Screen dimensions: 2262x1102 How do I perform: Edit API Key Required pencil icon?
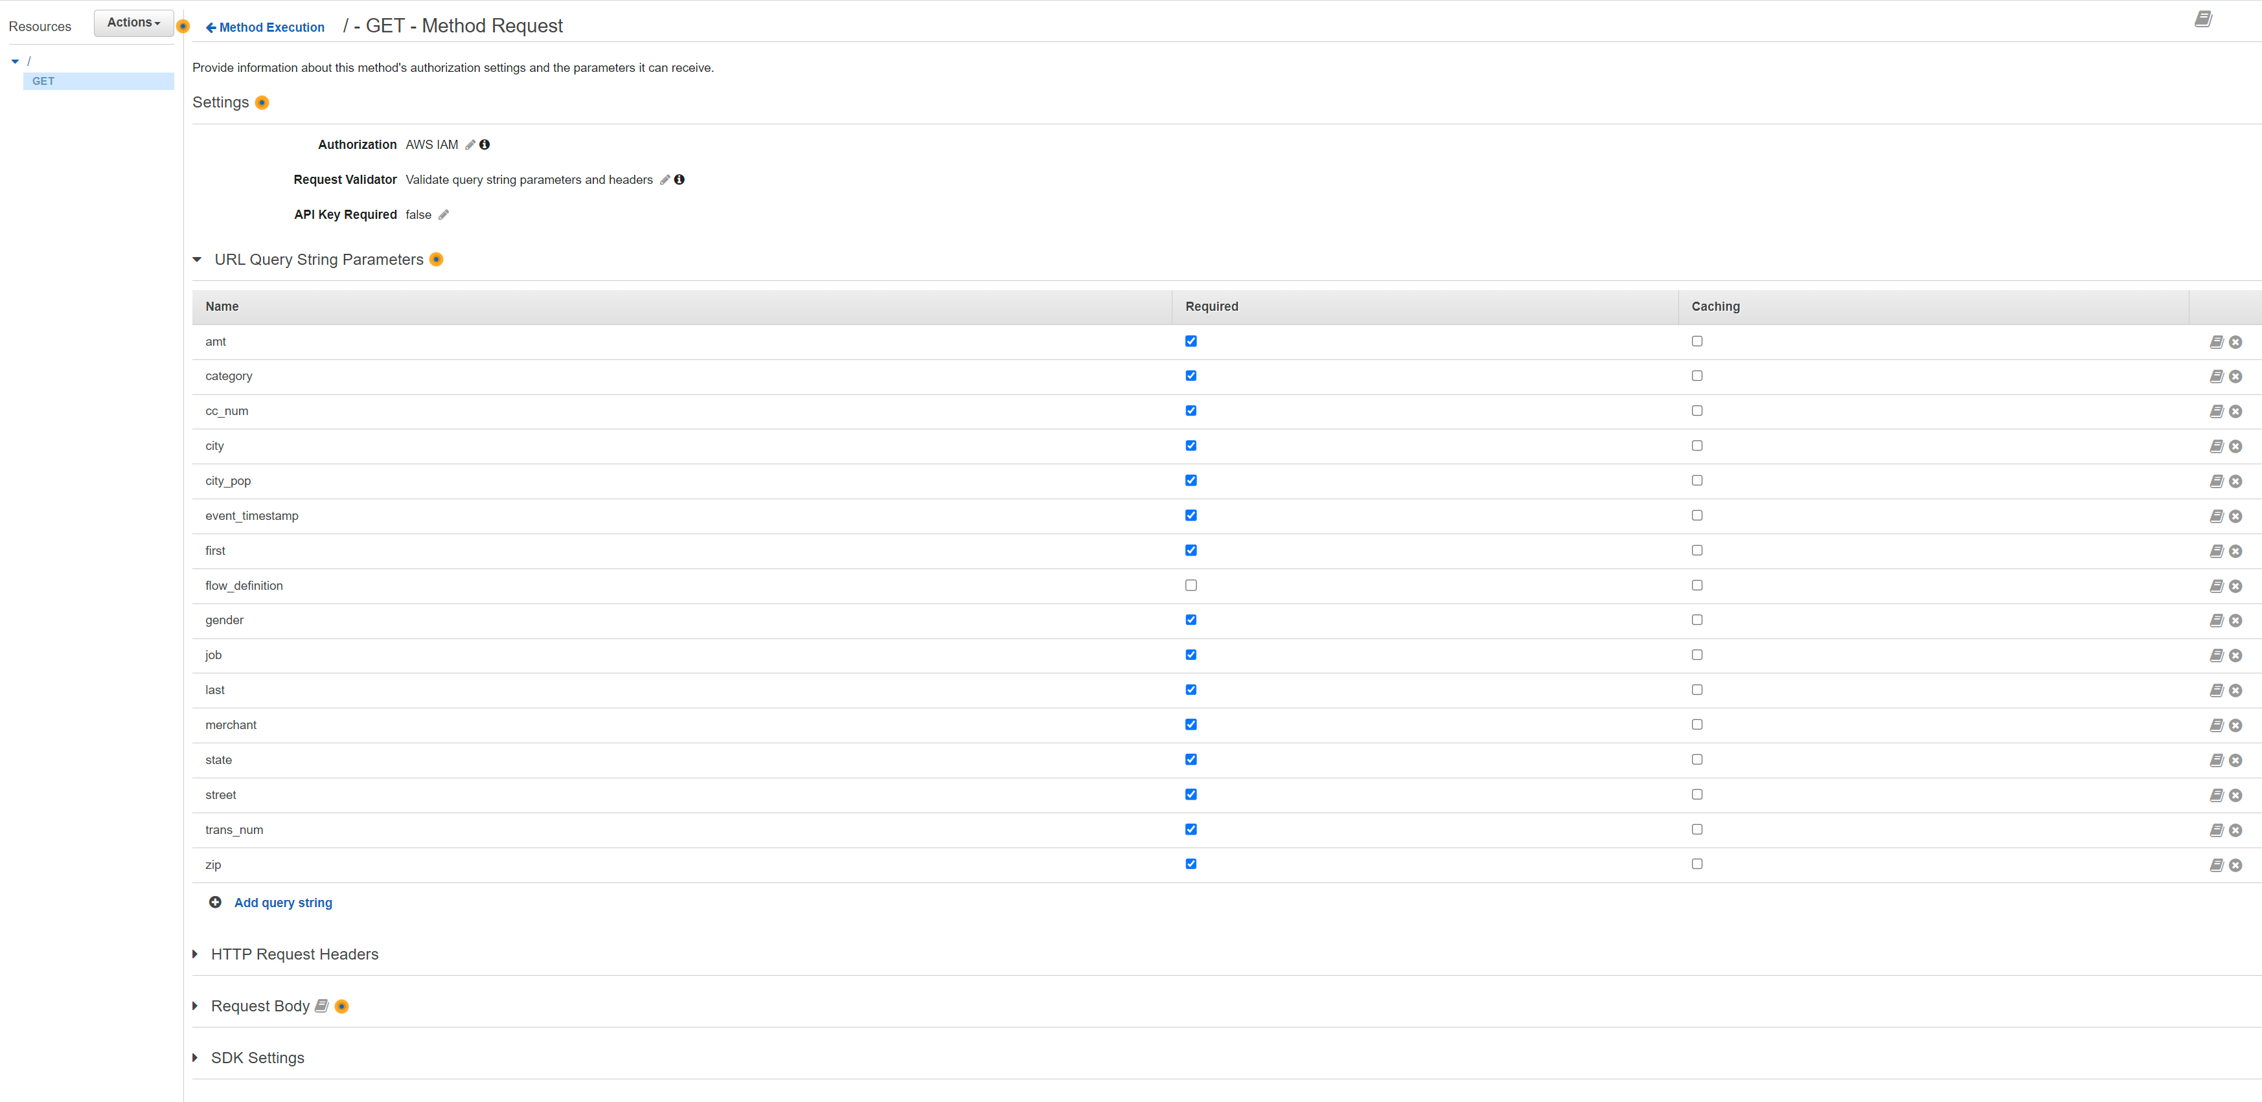pos(444,215)
